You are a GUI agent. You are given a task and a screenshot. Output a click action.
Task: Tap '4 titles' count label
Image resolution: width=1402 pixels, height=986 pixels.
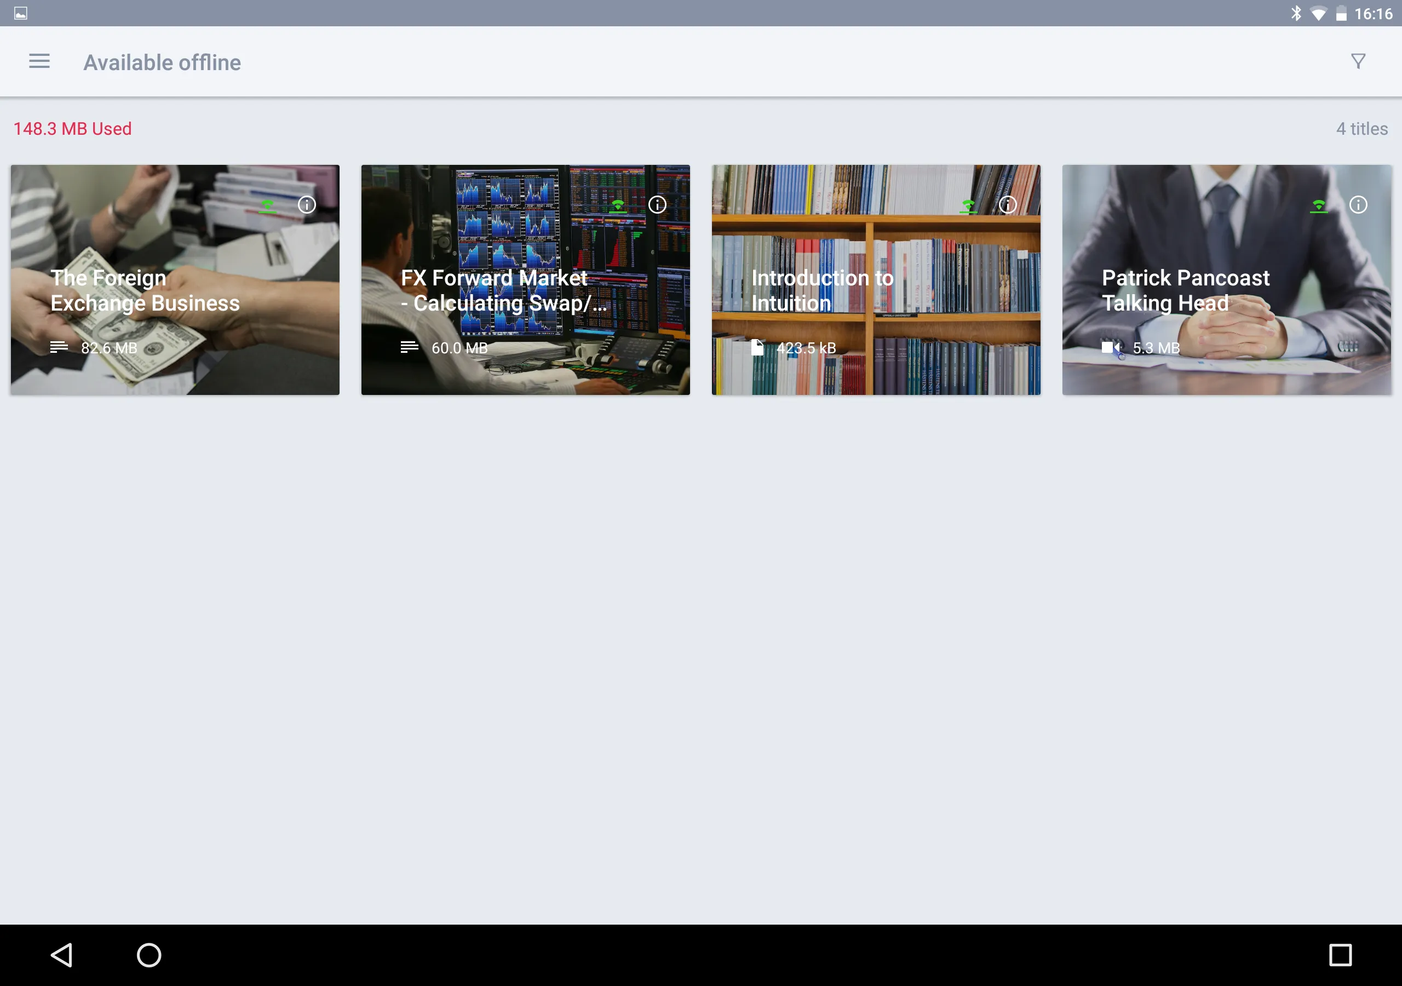1361,129
